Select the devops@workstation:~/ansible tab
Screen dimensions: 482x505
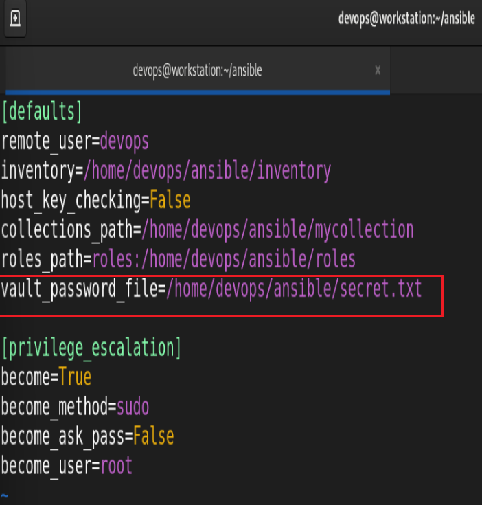(x=198, y=71)
